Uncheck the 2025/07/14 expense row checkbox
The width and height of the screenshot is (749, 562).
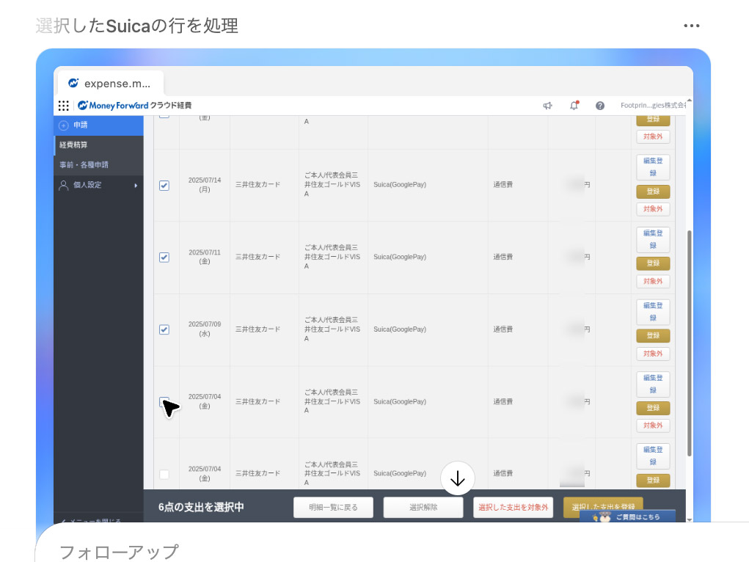click(164, 185)
